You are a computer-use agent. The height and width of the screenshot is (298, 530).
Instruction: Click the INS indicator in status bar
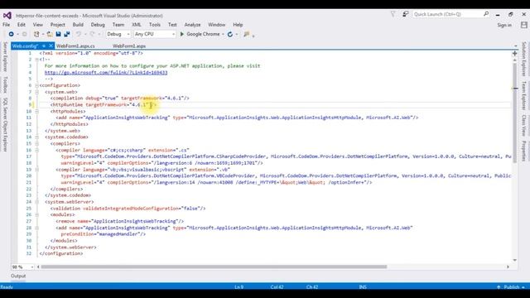(x=363, y=287)
